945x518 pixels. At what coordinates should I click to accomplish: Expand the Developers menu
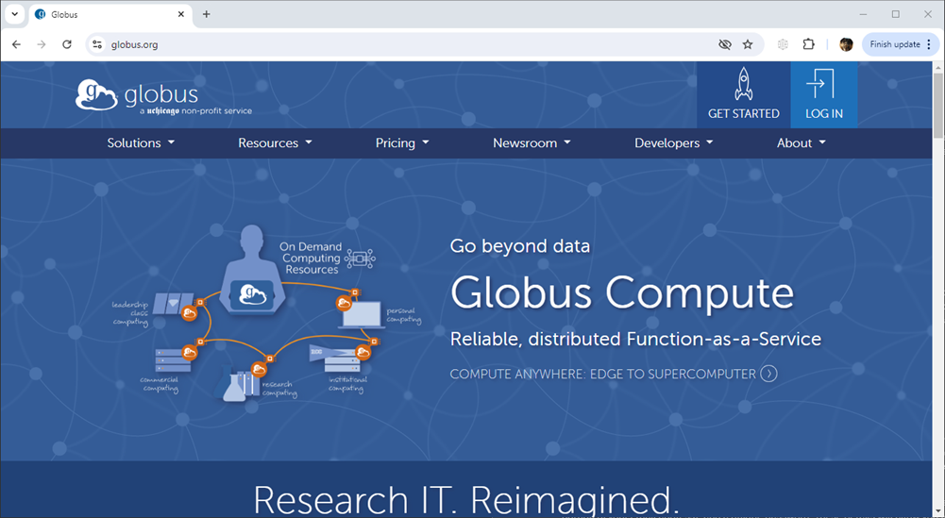673,143
